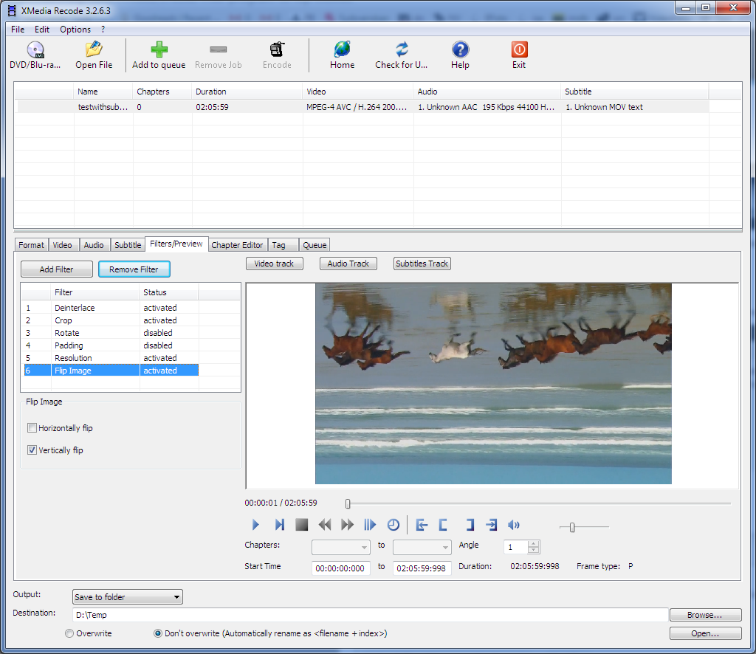The image size is (756, 654).
Task: Click the Open File folder icon
Action: coord(94,50)
